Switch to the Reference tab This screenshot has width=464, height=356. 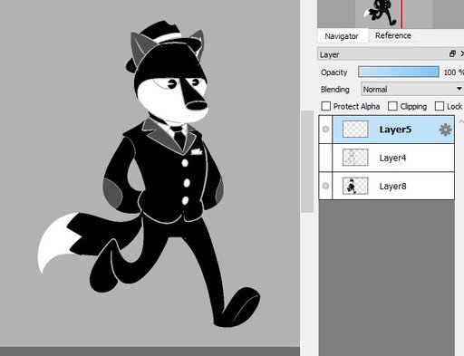393,35
